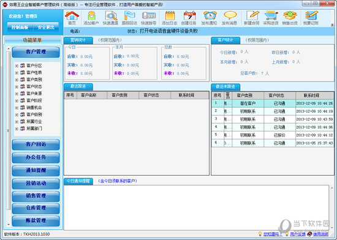The image size is (337, 240).
Task: Click the 控制面板 button
Action: 20,28
